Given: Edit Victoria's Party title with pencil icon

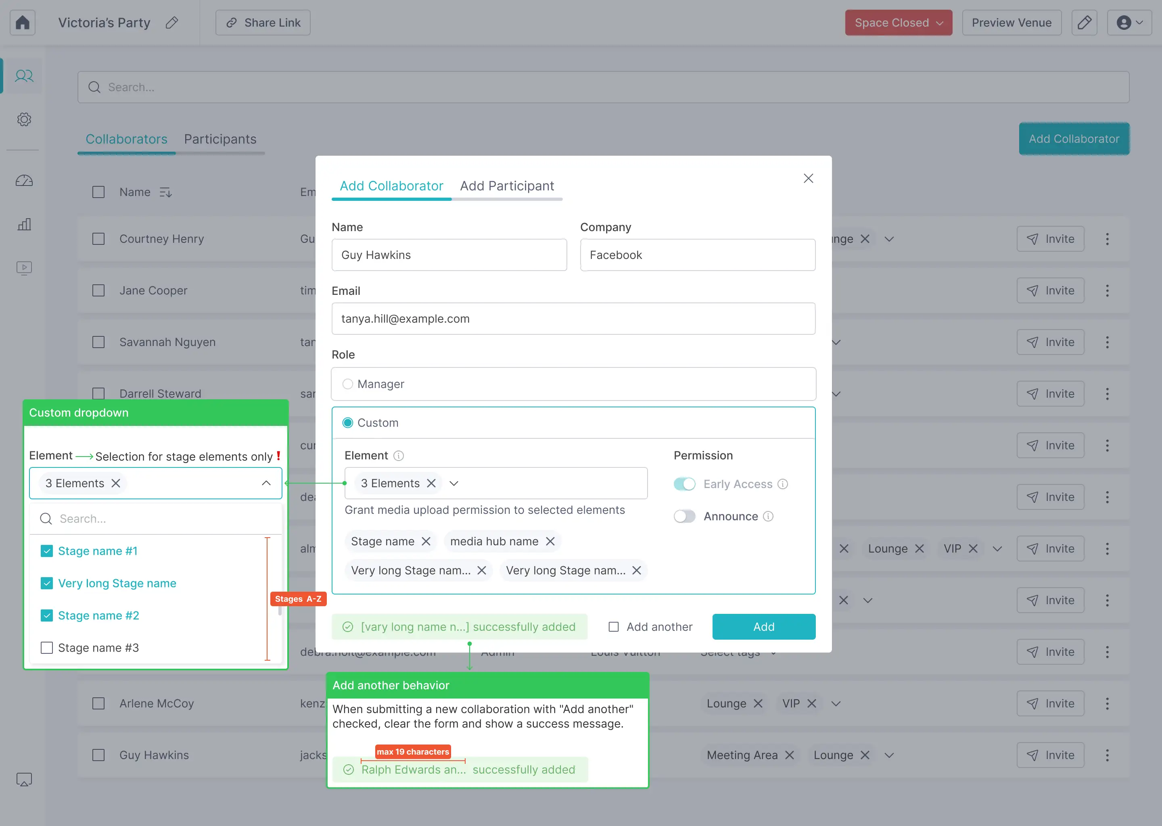Looking at the screenshot, I should pyautogui.click(x=172, y=22).
